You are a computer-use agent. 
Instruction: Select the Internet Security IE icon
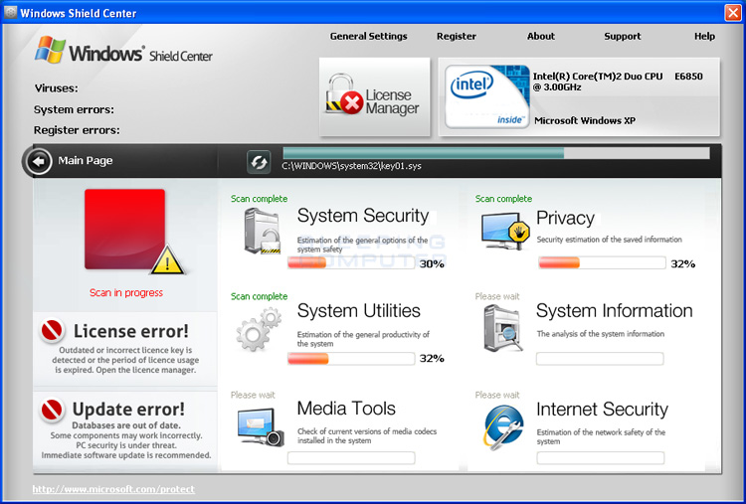pyautogui.click(x=504, y=427)
